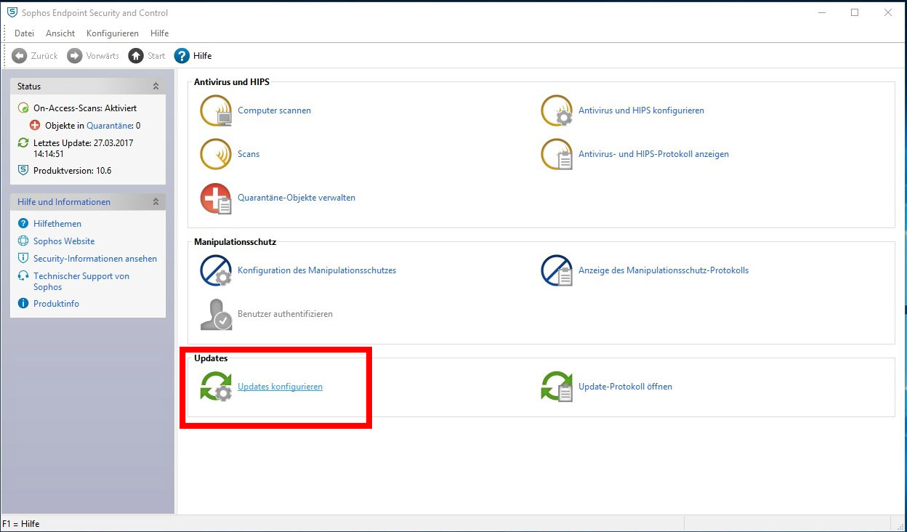Open the Datei menu
Image resolution: width=907 pixels, height=532 pixels.
(24, 33)
